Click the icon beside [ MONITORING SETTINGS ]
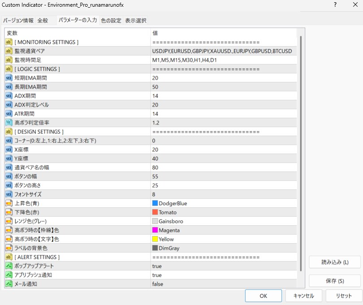Screen dimensions: 363x305 coord(9,42)
